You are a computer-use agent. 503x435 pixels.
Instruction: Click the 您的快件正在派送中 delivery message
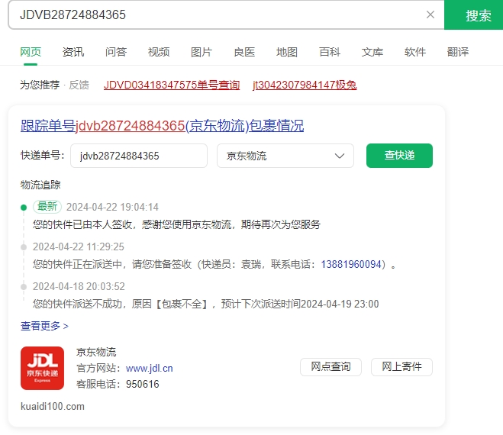[x=214, y=264]
